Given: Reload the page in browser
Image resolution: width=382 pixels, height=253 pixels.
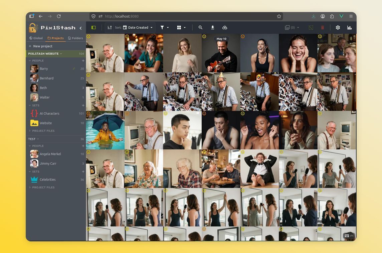Looking at the screenshot, I should [59, 16].
